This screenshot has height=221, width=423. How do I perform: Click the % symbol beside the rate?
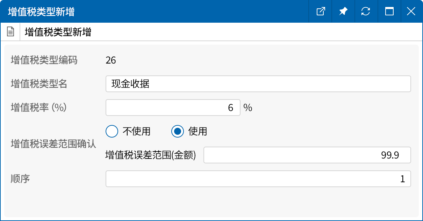coord(248,108)
